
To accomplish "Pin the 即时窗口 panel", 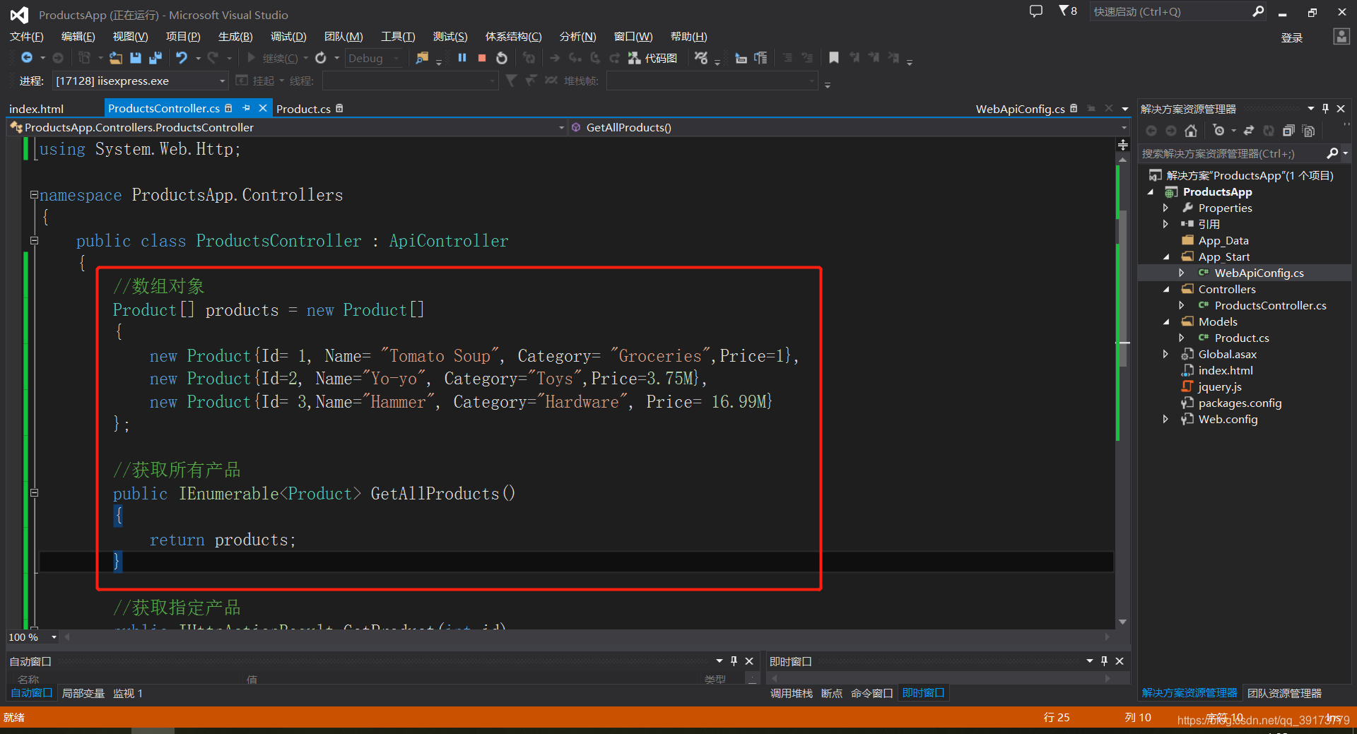I will point(1104,661).
